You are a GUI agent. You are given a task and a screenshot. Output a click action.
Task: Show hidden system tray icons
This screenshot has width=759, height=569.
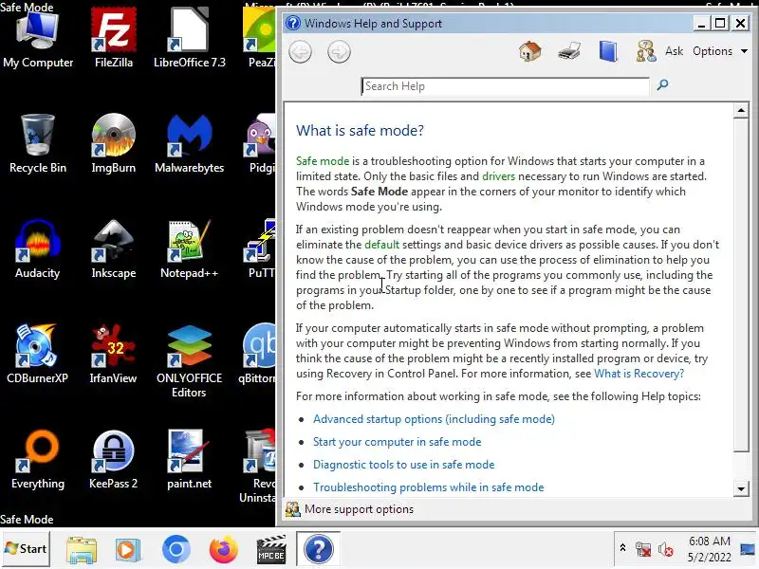pyautogui.click(x=623, y=548)
